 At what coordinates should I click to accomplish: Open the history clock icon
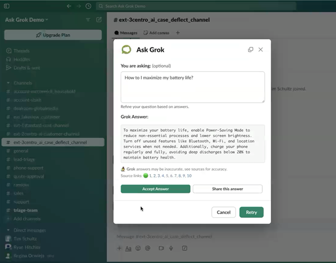(x=88, y=6)
